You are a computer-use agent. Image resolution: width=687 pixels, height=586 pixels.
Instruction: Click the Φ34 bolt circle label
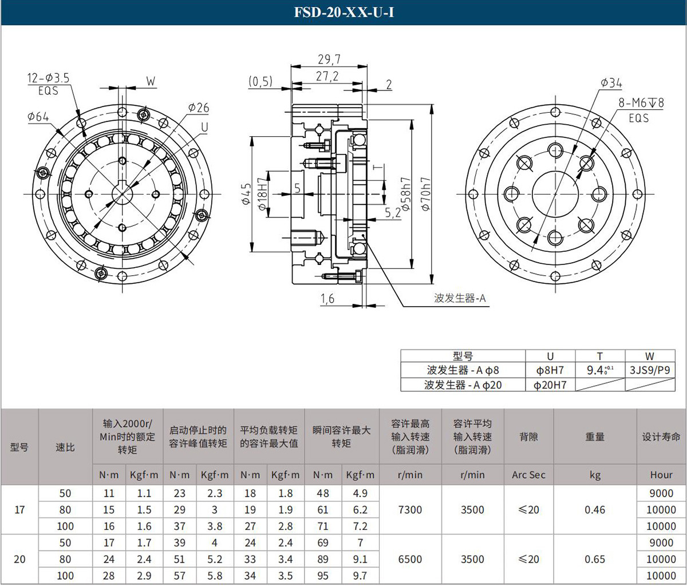611,83
